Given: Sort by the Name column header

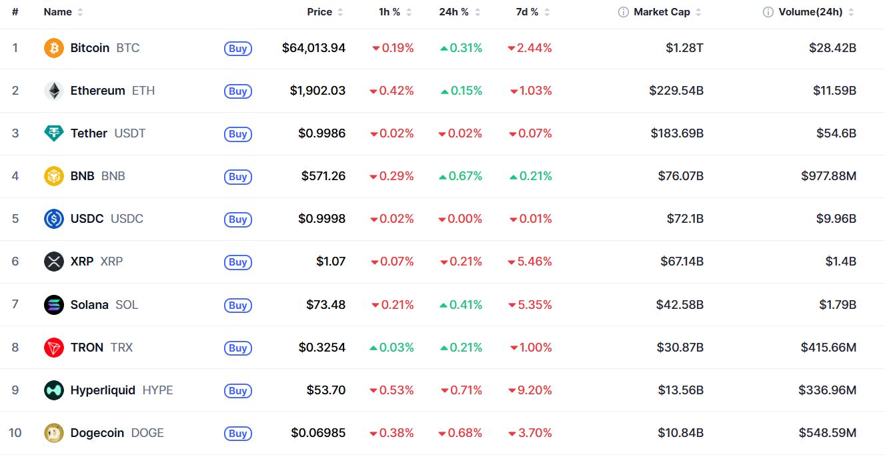Looking at the screenshot, I should point(63,12).
